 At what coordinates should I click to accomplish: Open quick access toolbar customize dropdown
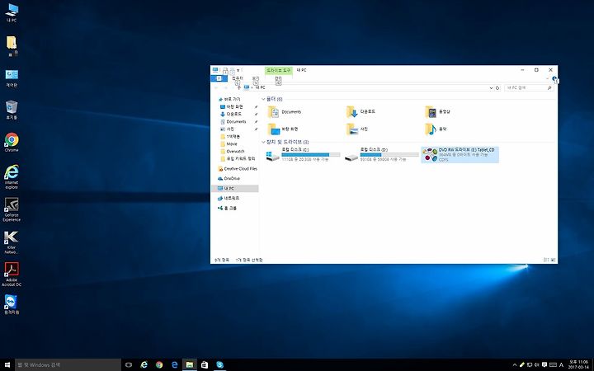click(238, 70)
